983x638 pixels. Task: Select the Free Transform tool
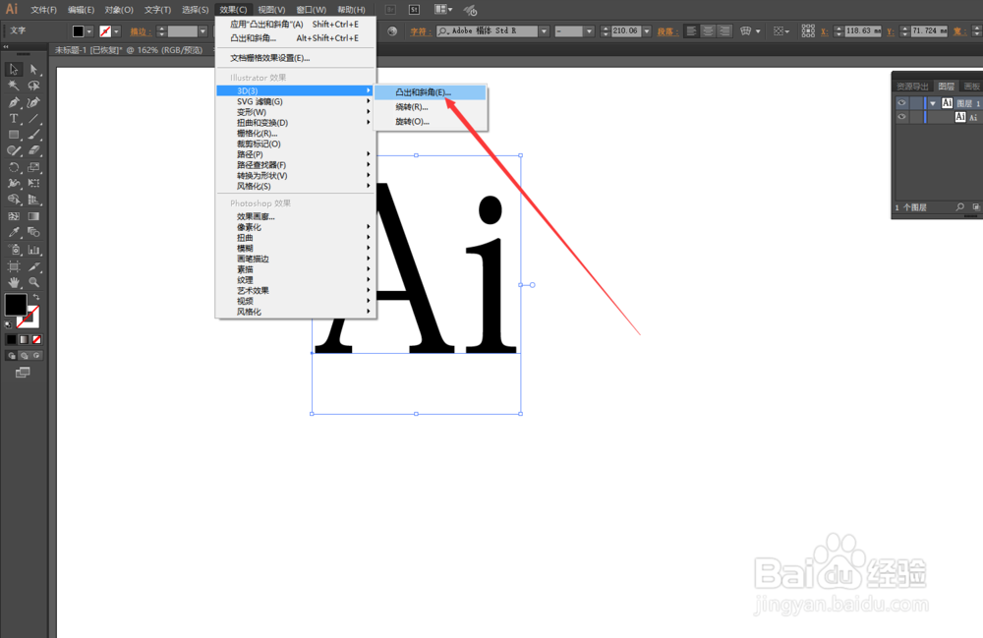[x=33, y=184]
